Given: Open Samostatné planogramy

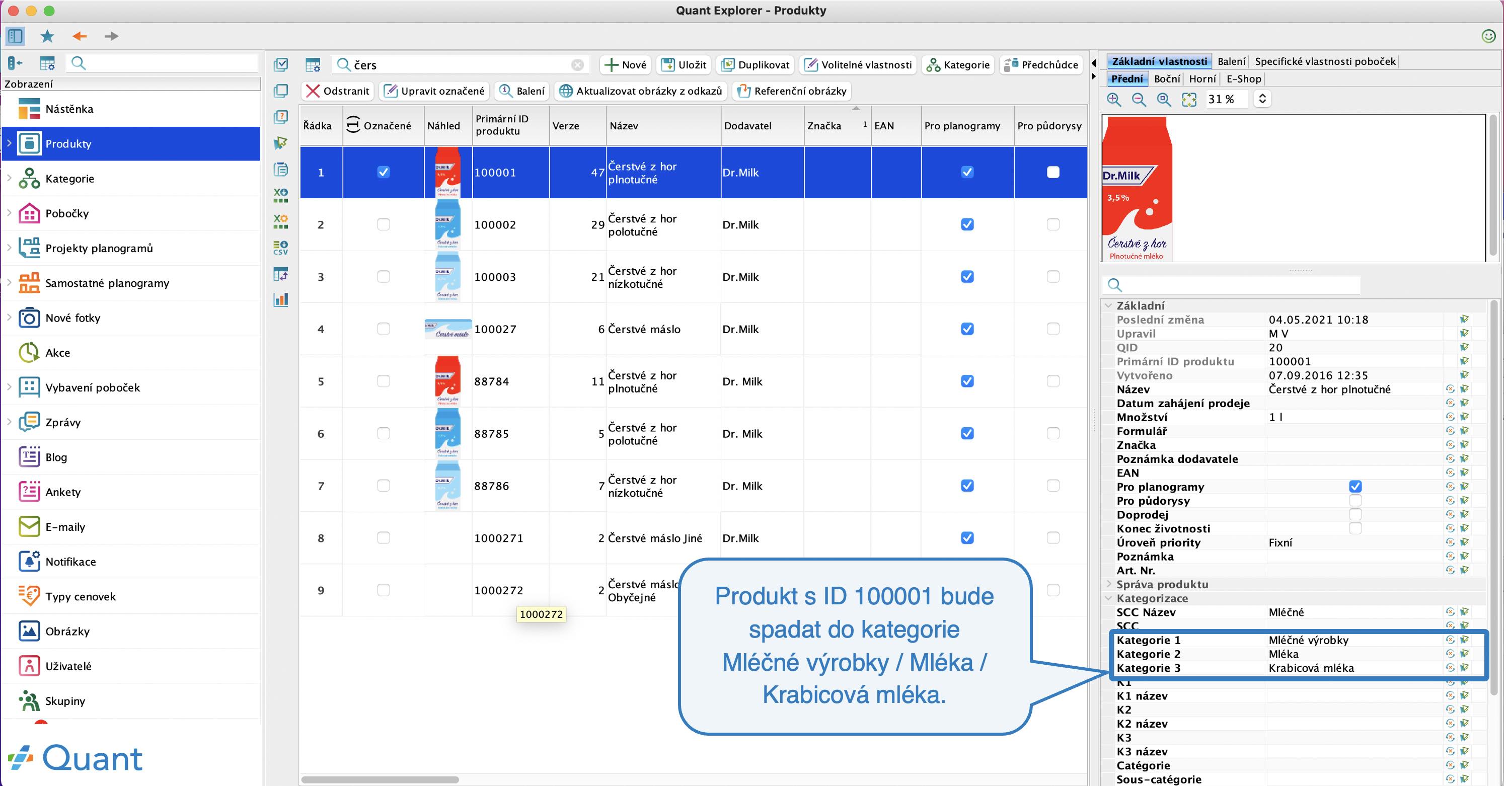Looking at the screenshot, I should [131, 283].
